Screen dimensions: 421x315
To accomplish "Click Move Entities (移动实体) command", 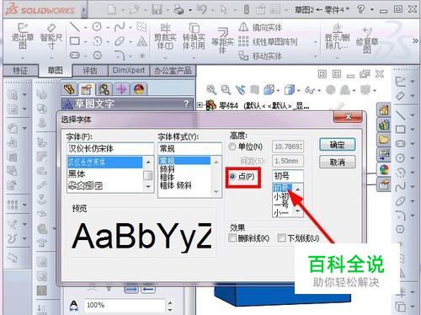I will [x=260, y=56].
